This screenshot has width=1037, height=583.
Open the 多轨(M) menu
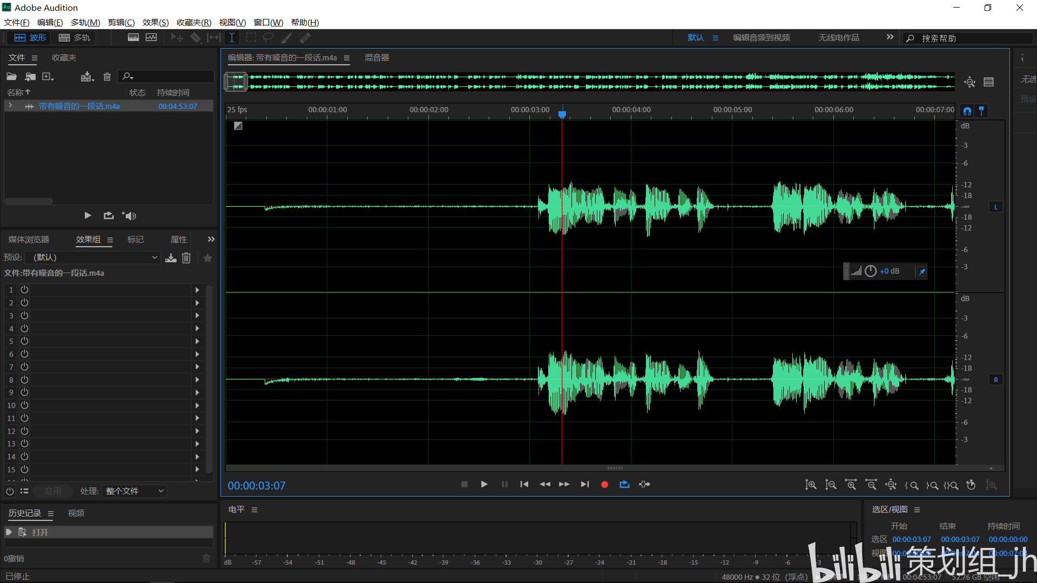(85, 22)
